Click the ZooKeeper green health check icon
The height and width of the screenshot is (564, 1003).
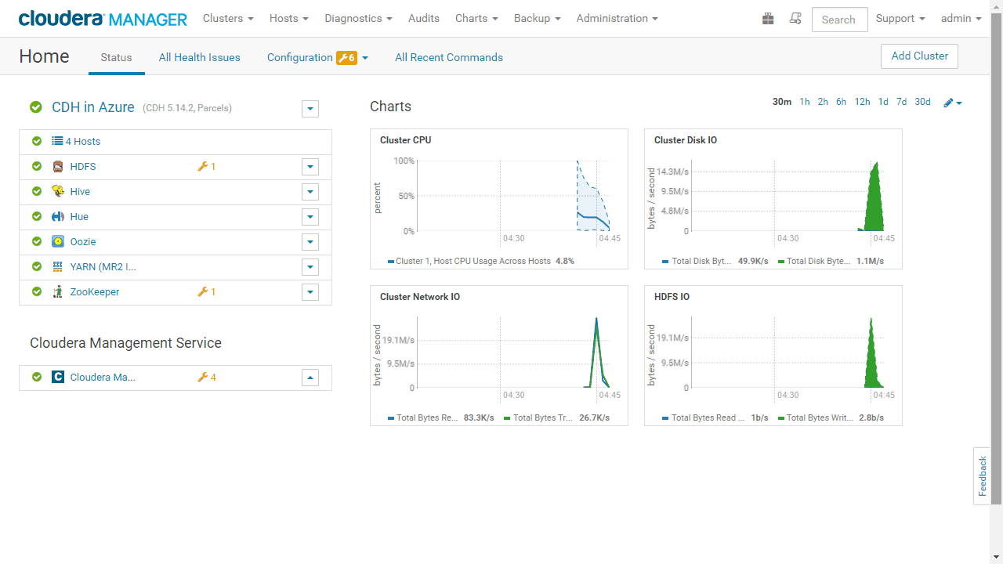pyautogui.click(x=36, y=291)
